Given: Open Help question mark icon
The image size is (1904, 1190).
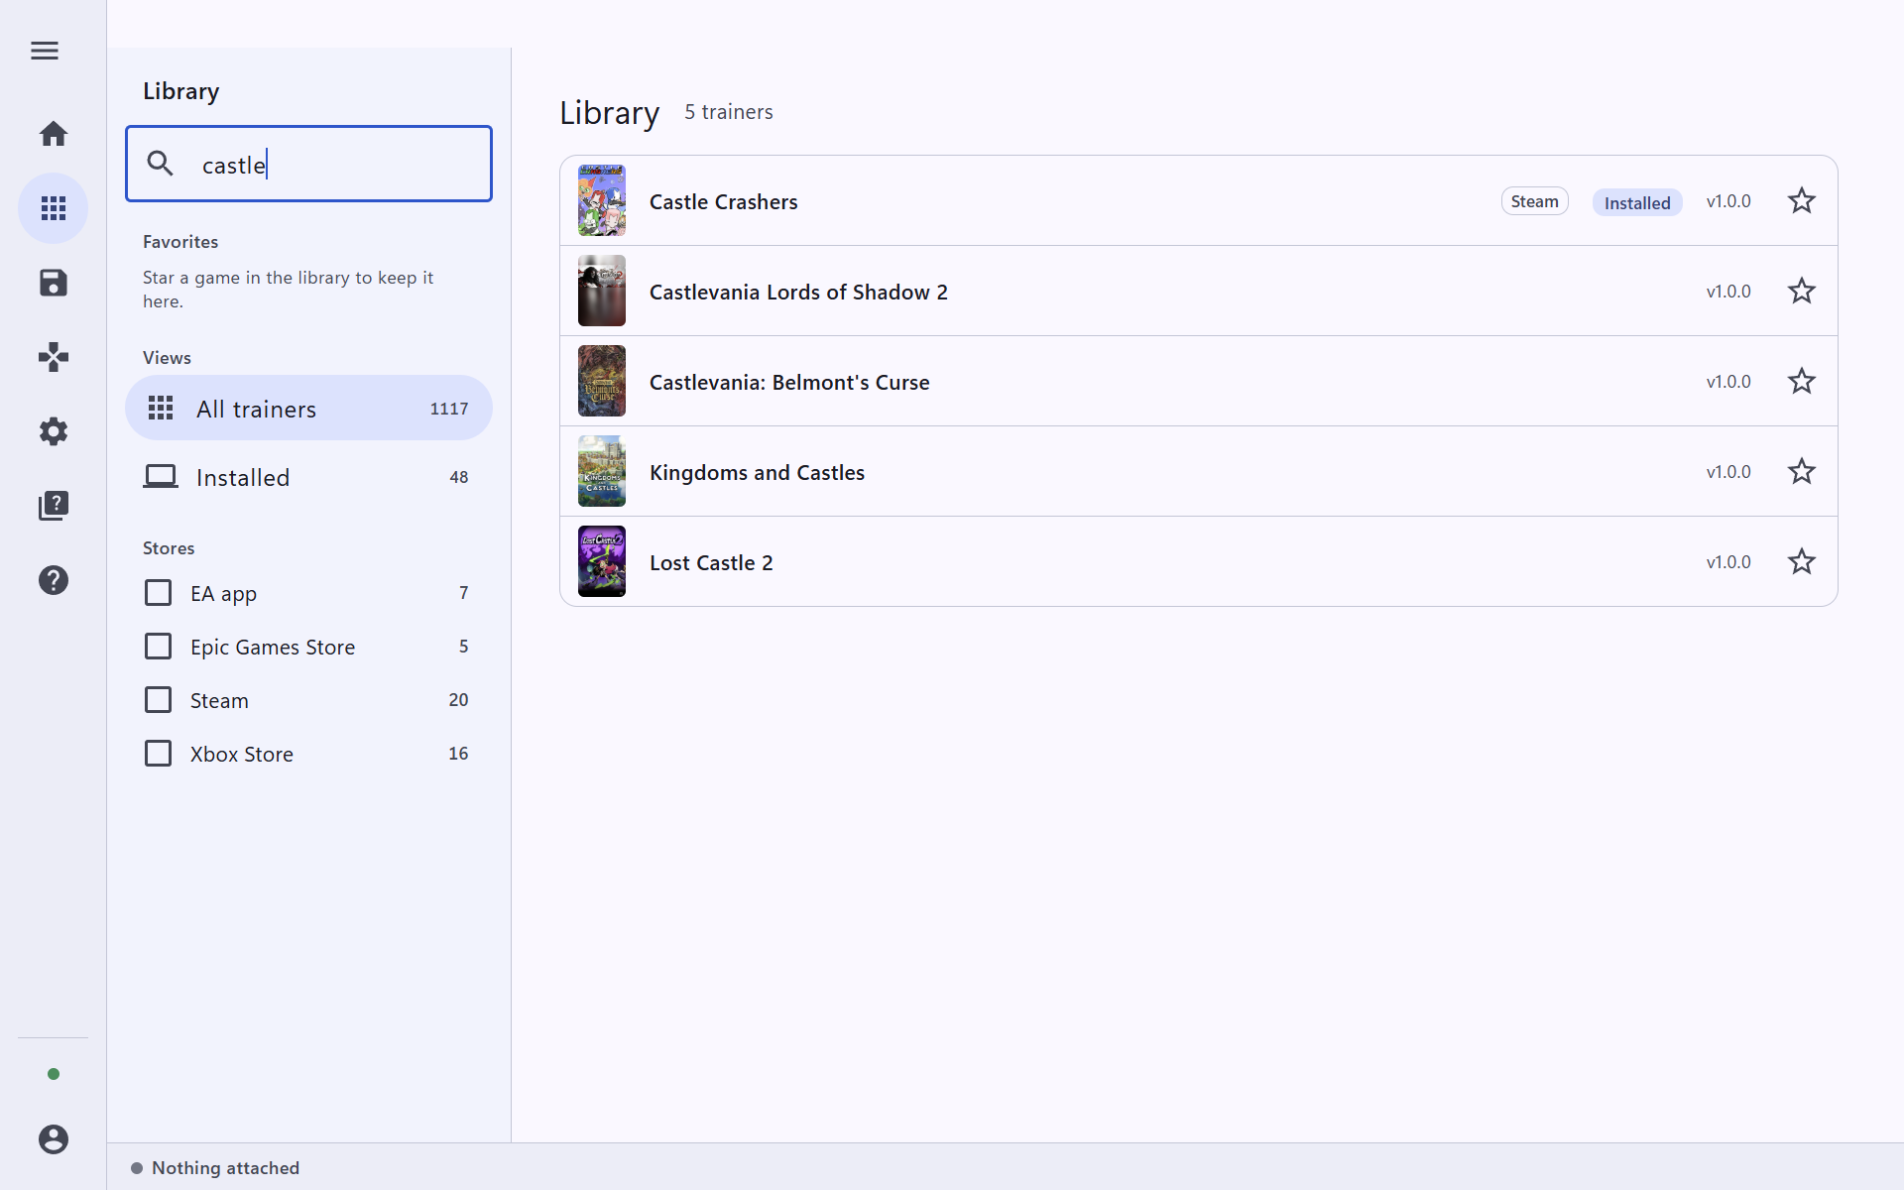Looking at the screenshot, I should tap(54, 580).
